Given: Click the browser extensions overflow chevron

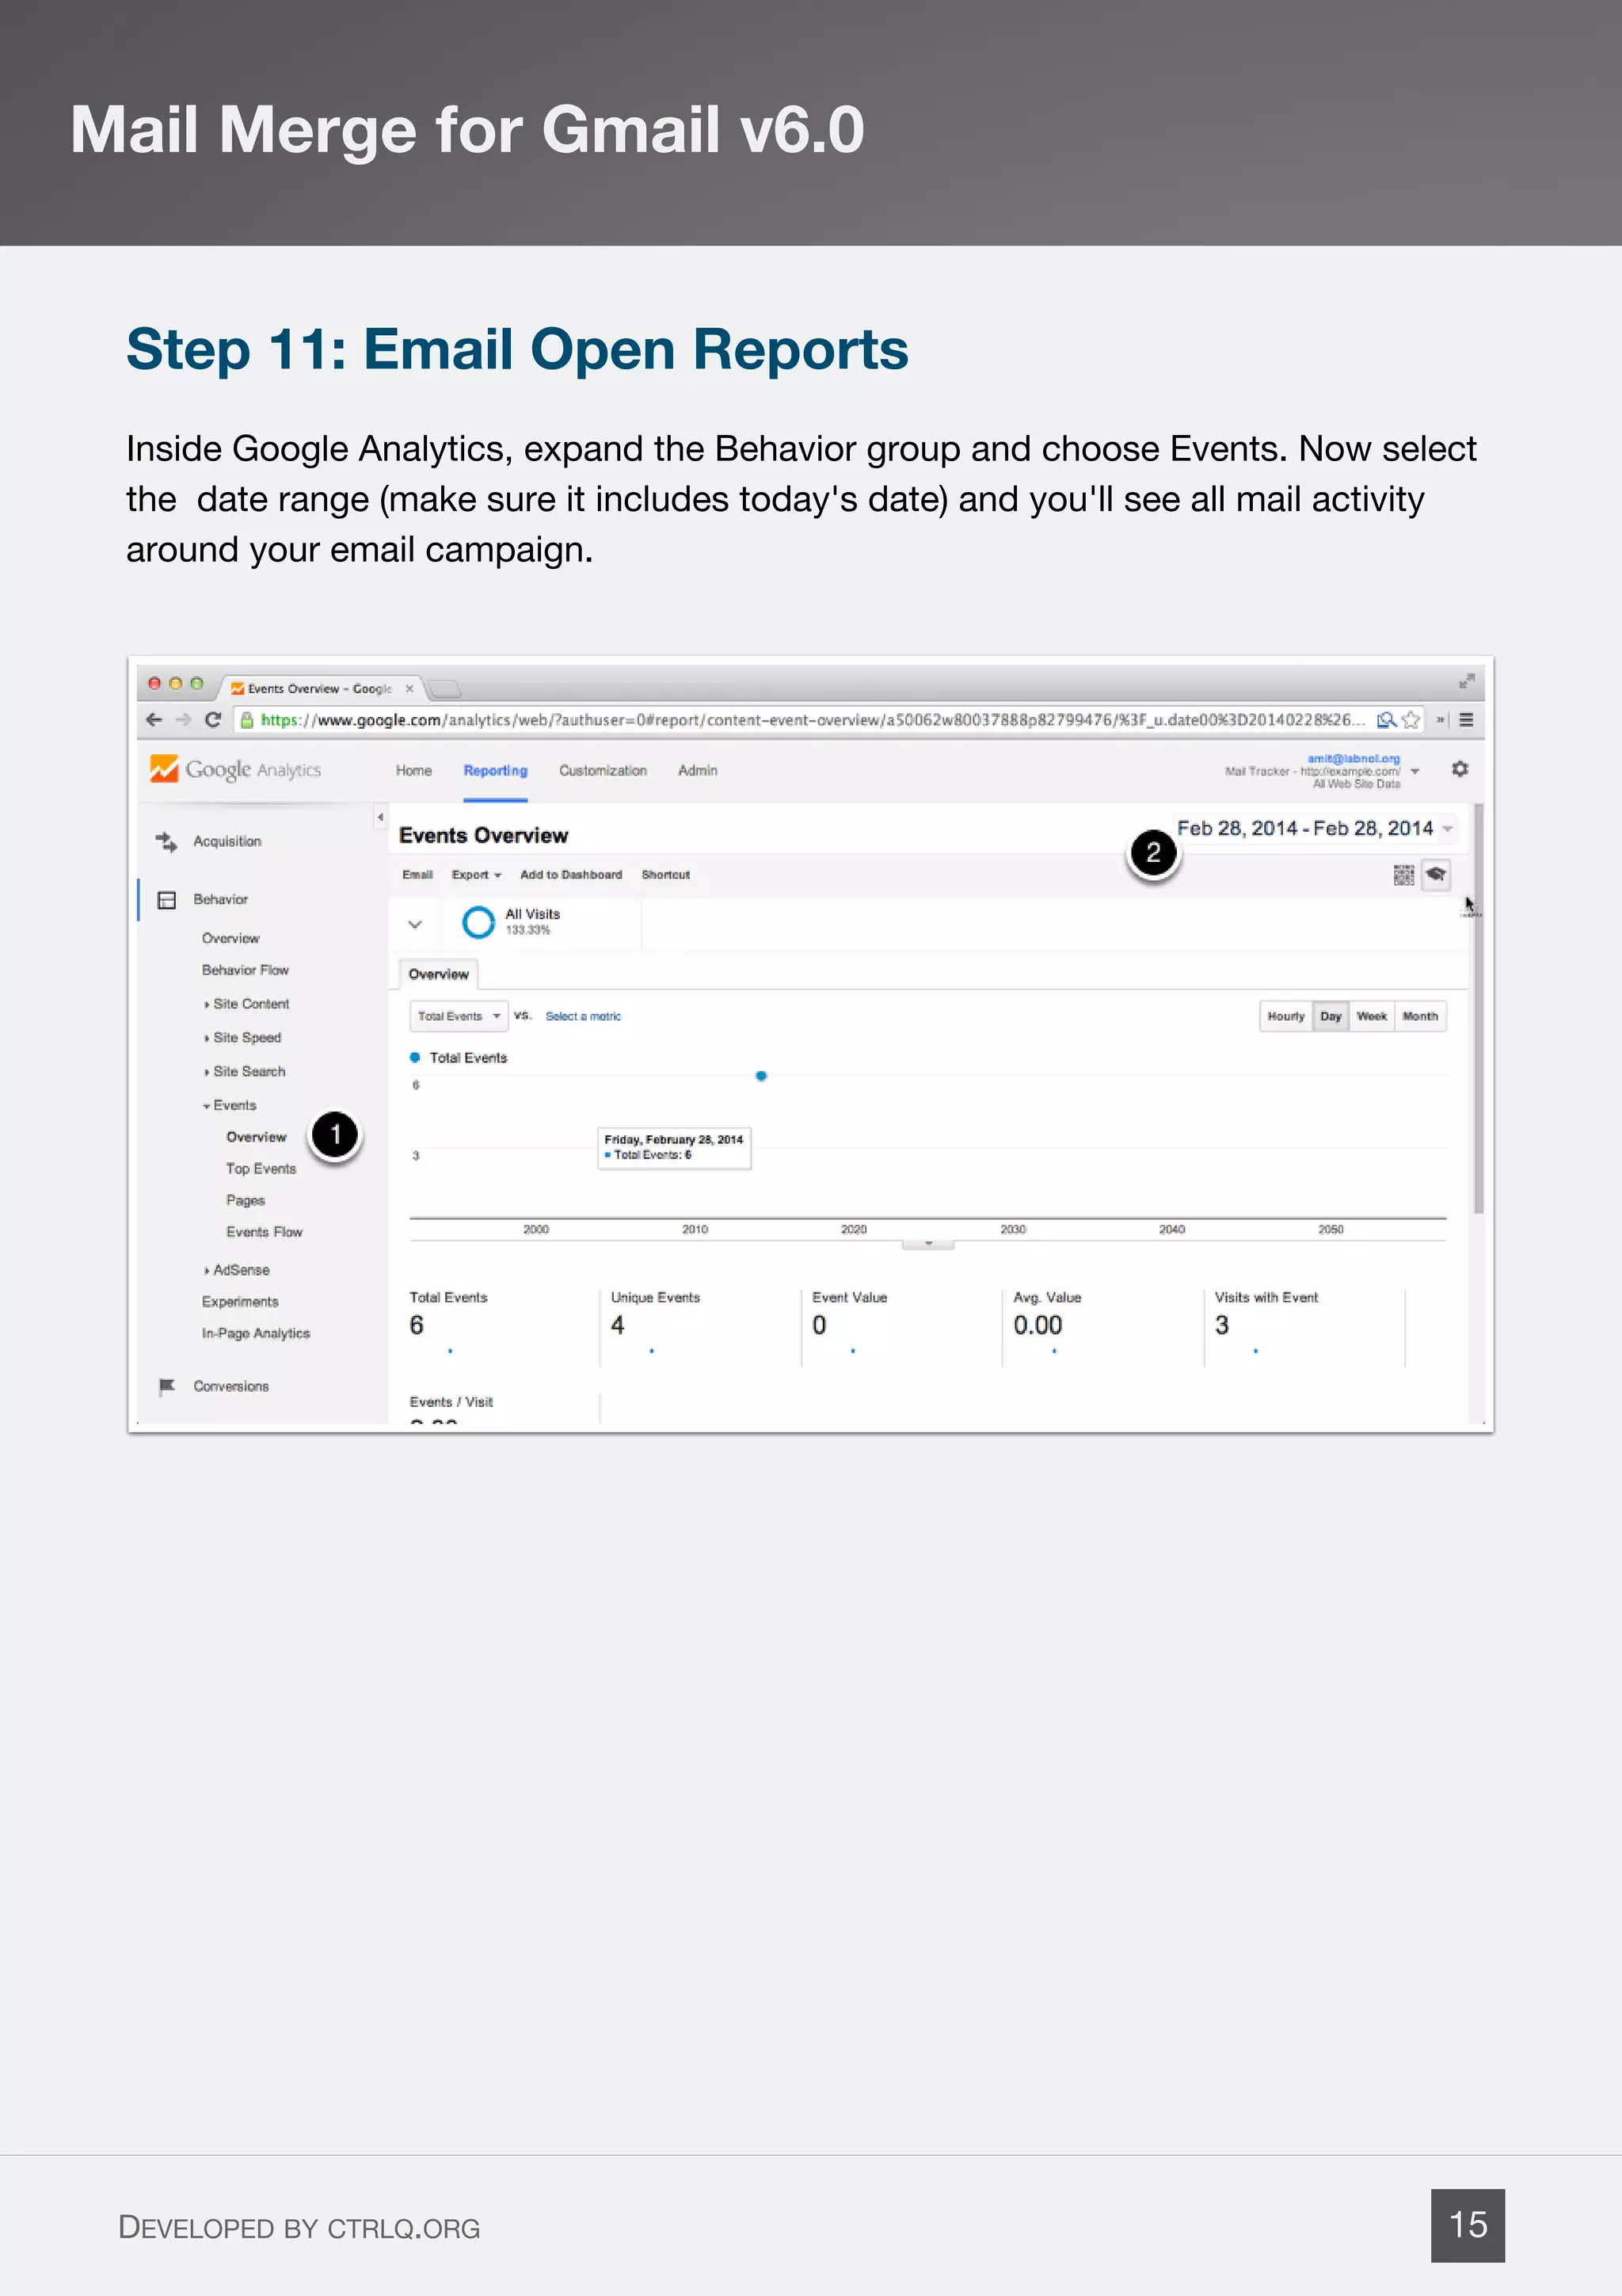Looking at the screenshot, I should [1440, 719].
